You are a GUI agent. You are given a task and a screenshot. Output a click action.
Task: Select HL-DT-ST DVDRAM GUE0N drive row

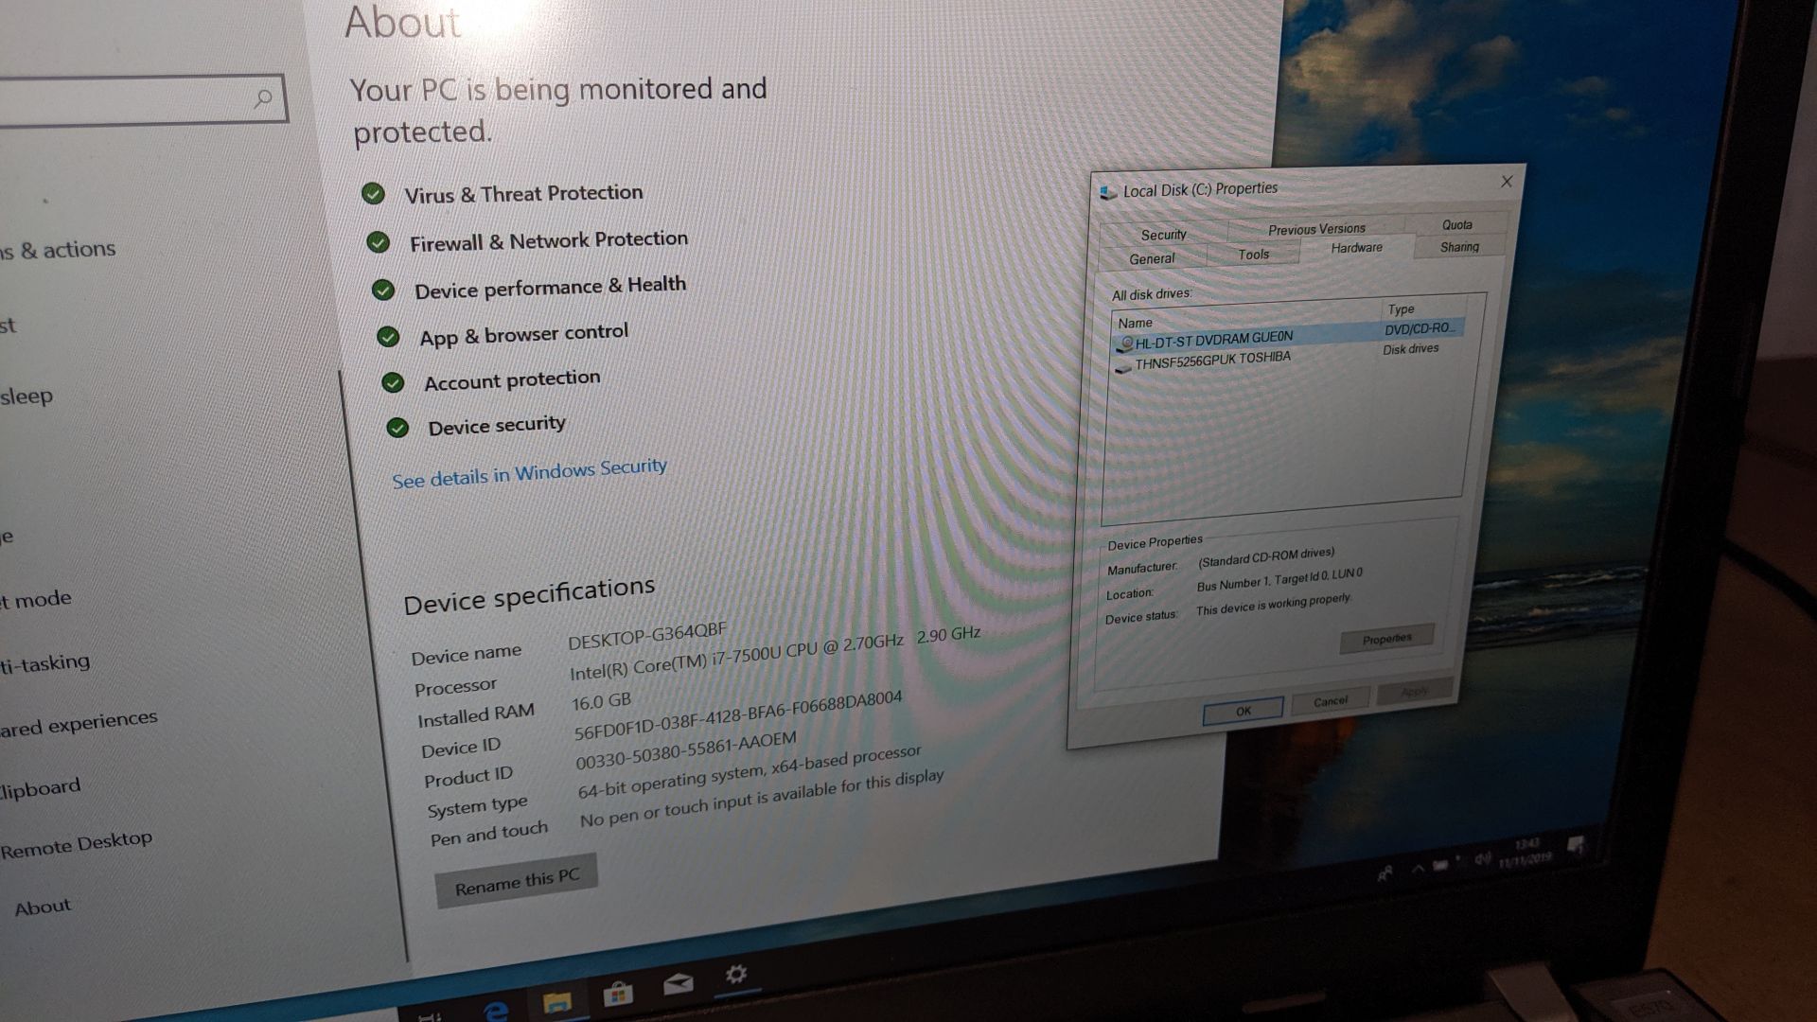pos(1290,335)
